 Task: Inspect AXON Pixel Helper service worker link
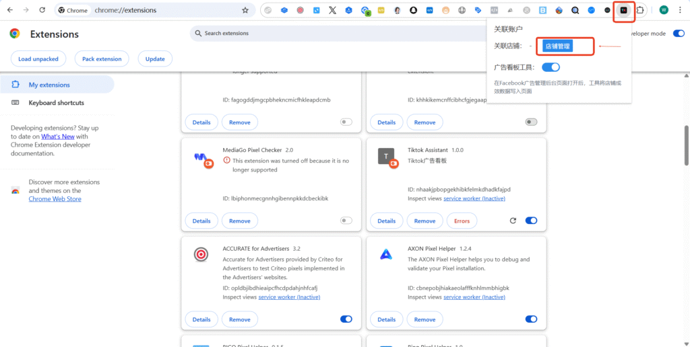pos(474,297)
